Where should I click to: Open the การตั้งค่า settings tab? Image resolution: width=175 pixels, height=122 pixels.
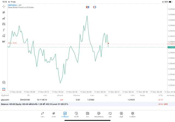(133, 114)
